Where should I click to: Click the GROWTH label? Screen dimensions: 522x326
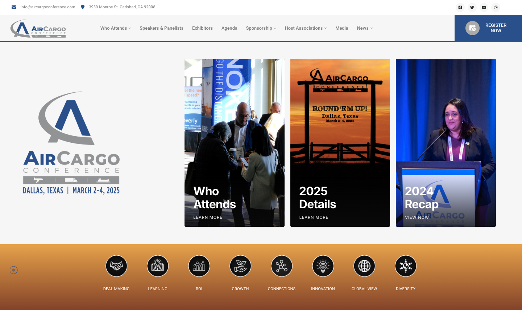point(240,289)
